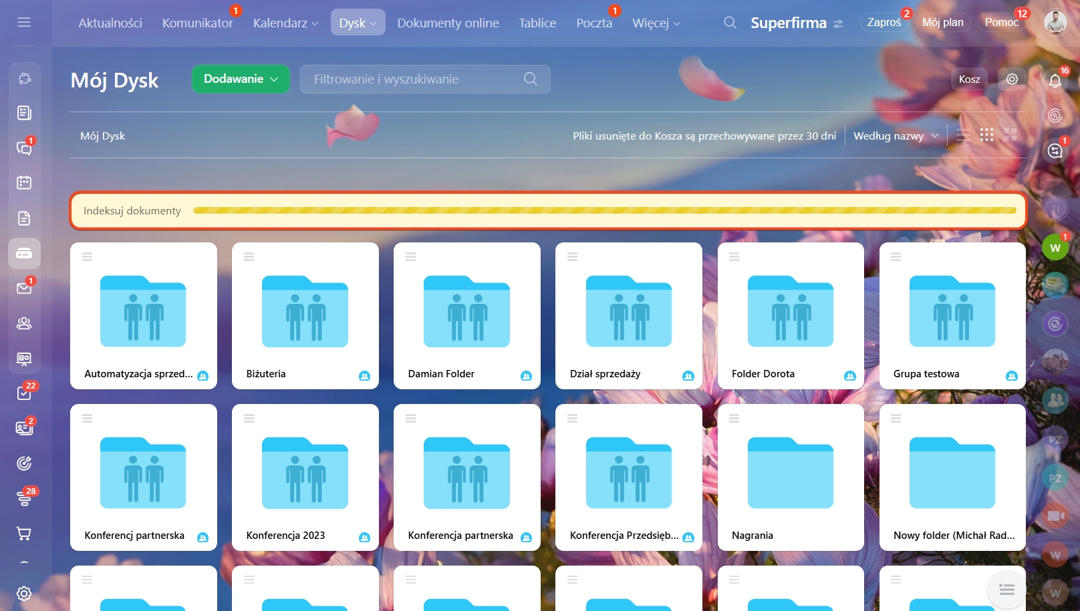Expand the Kalendarz menu

coord(285,23)
